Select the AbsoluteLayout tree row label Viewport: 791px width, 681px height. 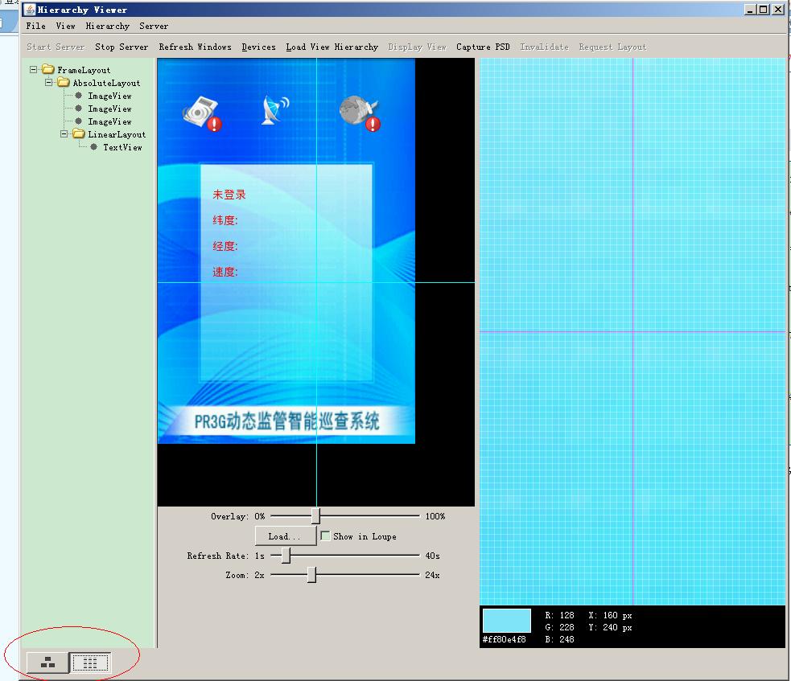[106, 83]
